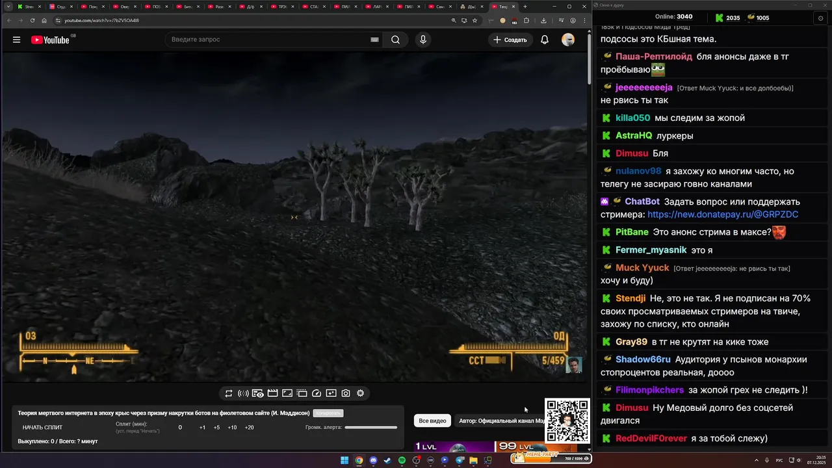Open File Explorer from the taskbar

[x=473, y=460]
